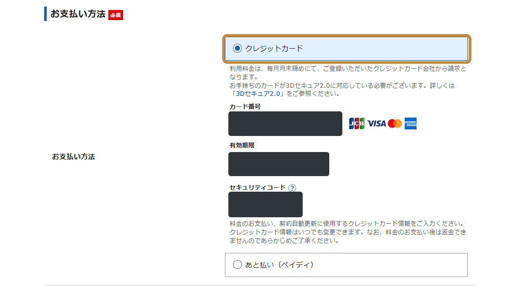Image resolution: width=516 pixels, height=286 pixels.
Task: Click the VISA card logo
Action: (x=376, y=123)
